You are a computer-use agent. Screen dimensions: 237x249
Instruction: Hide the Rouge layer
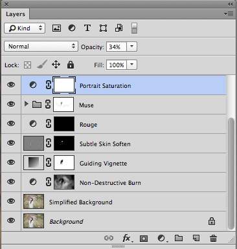[x=11, y=124]
